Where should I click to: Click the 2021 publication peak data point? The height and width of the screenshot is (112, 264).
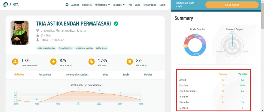click(x=78, y=91)
